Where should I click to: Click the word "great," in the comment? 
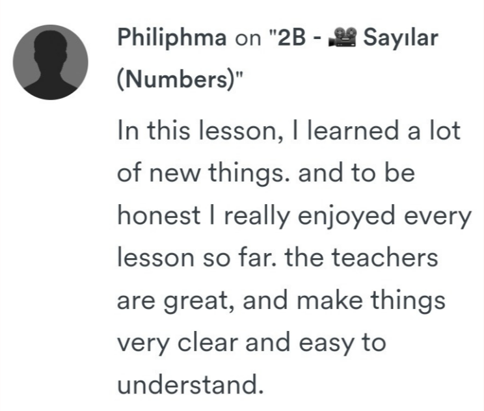pos(199,302)
